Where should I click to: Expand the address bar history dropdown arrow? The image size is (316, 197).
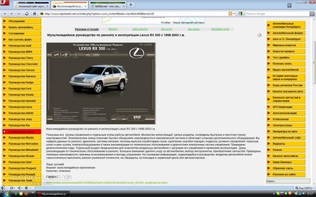(x=234, y=14)
